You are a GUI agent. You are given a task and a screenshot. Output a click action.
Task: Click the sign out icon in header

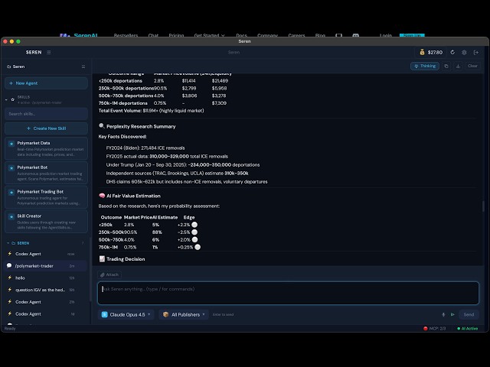pyautogui.click(x=476, y=53)
